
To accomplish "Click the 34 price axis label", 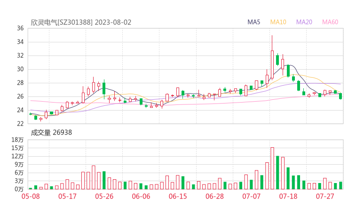I will [x=20, y=42].
